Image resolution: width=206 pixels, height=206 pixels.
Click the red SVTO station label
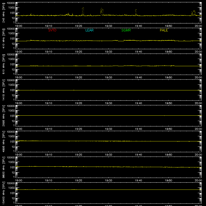pyautogui.click(x=52, y=30)
